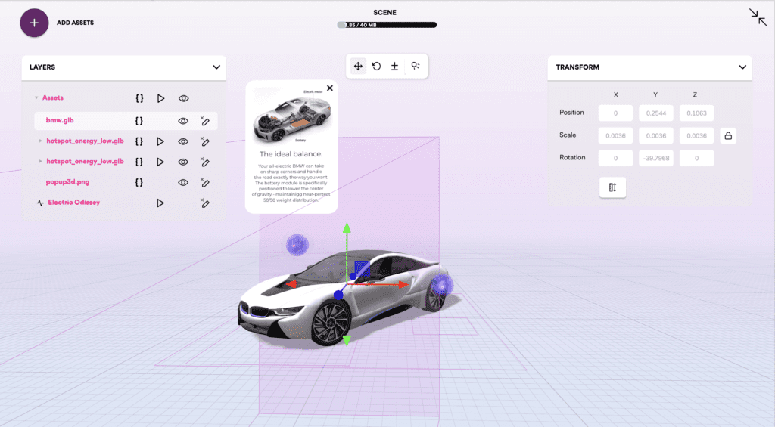Play the Electric Odissey animation
Screen dimensions: 775x427
160,203
